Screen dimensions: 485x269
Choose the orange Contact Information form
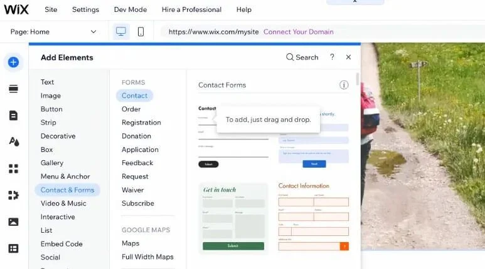pos(313,216)
